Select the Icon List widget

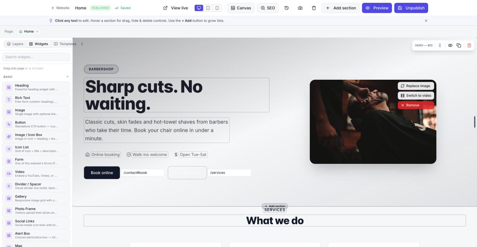36,149
